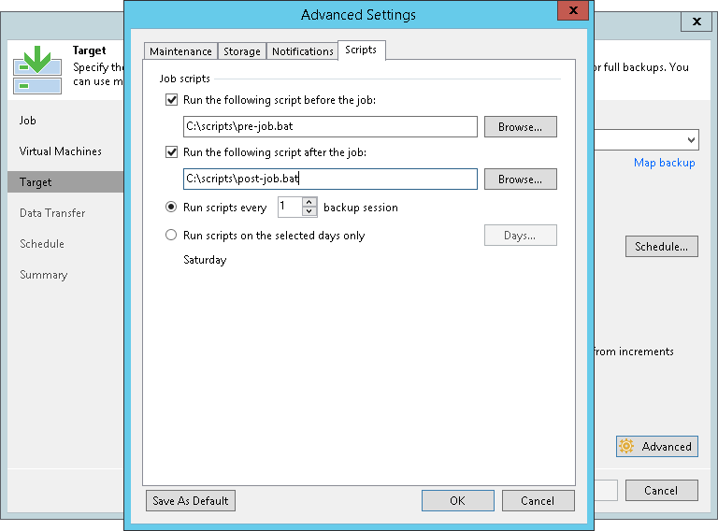Decrease backup session count with down arrow
This screenshot has width=718, height=531.
click(x=309, y=212)
